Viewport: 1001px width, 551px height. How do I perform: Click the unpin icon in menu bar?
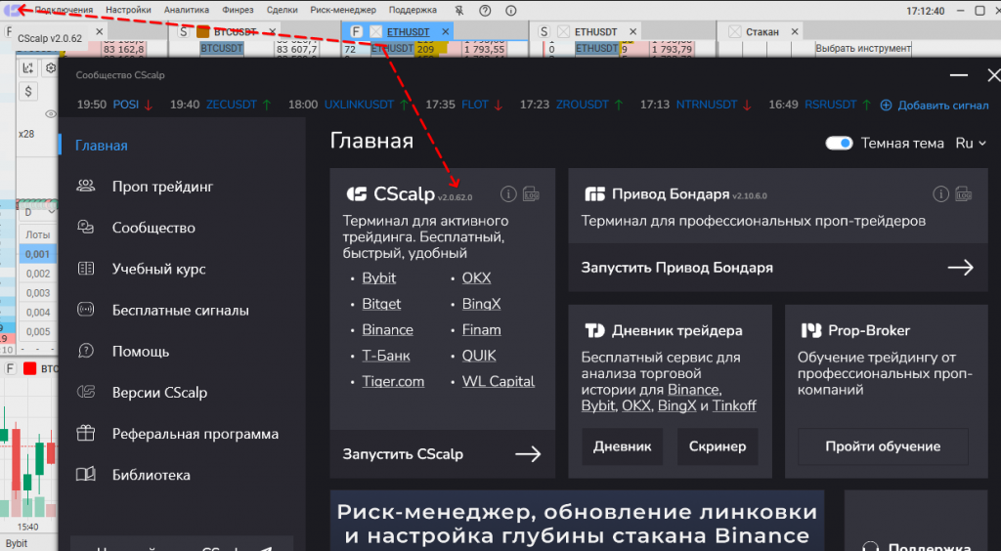459,10
